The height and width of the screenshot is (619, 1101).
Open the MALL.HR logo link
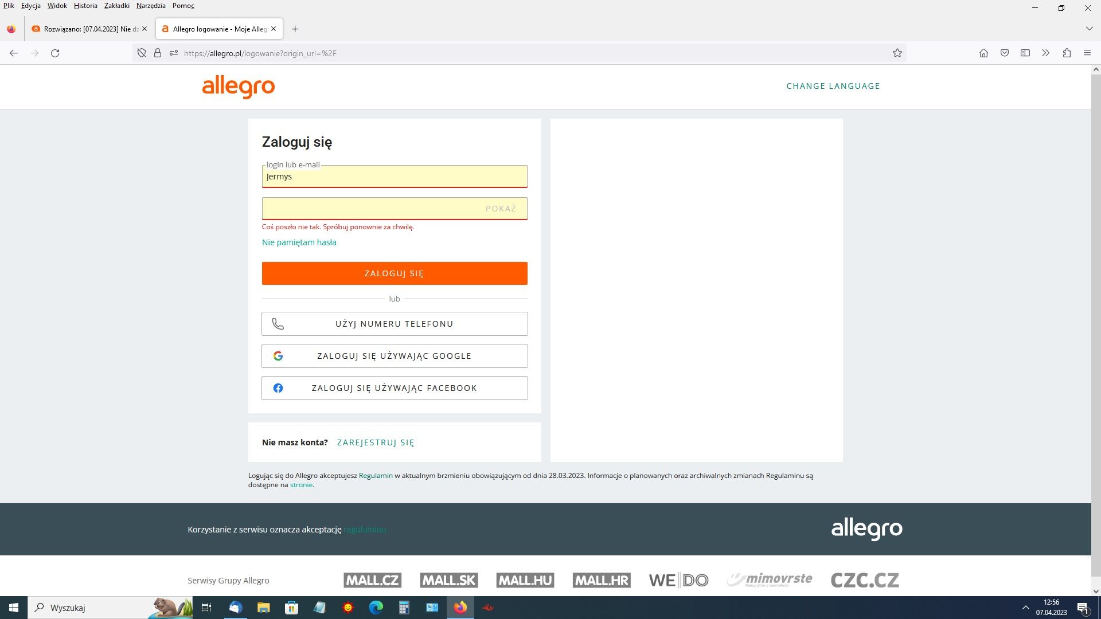pyautogui.click(x=602, y=580)
